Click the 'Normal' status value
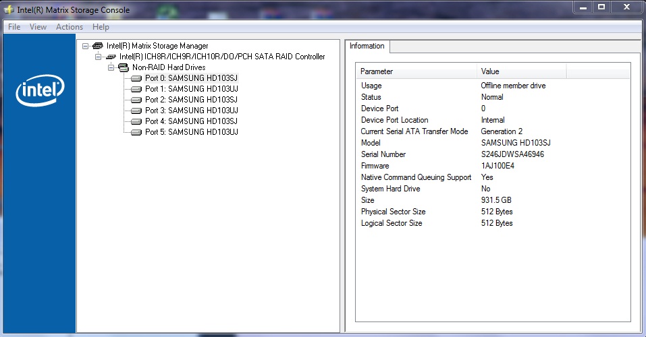 click(492, 97)
